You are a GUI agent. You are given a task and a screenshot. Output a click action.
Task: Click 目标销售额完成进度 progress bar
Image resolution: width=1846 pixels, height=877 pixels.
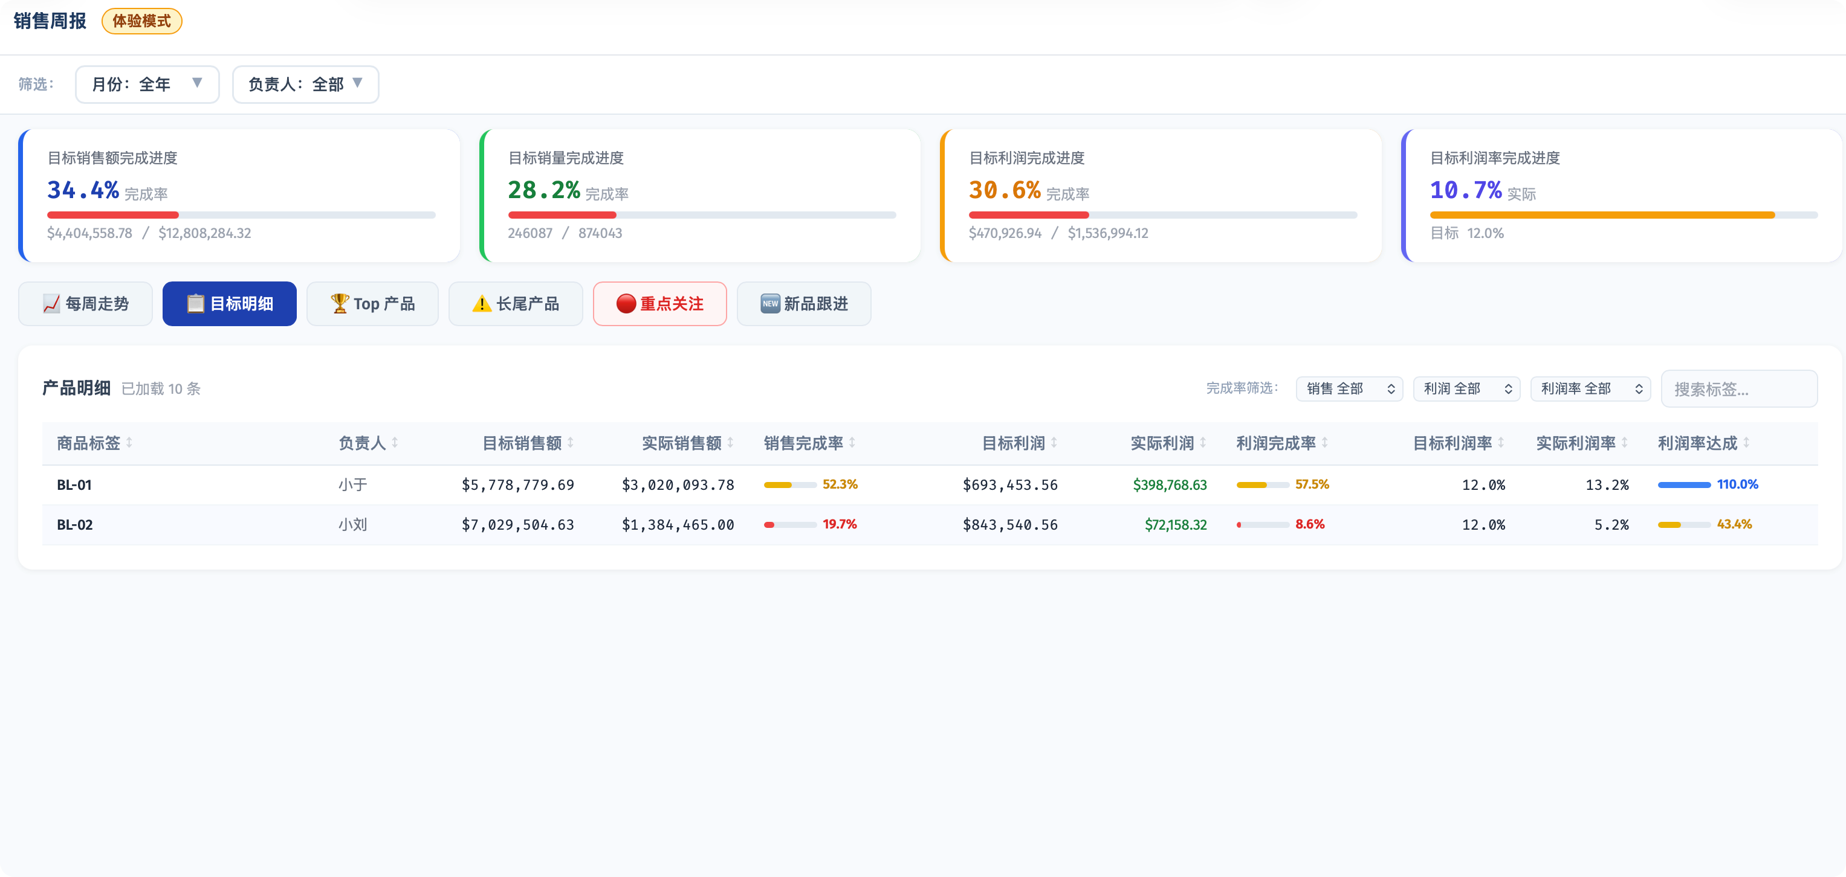pyautogui.click(x=241, y=215)
